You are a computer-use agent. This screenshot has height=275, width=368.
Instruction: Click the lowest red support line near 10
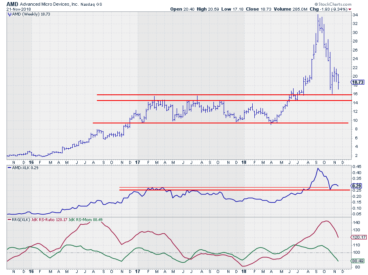pyautogui.click(x=221, y=123)
